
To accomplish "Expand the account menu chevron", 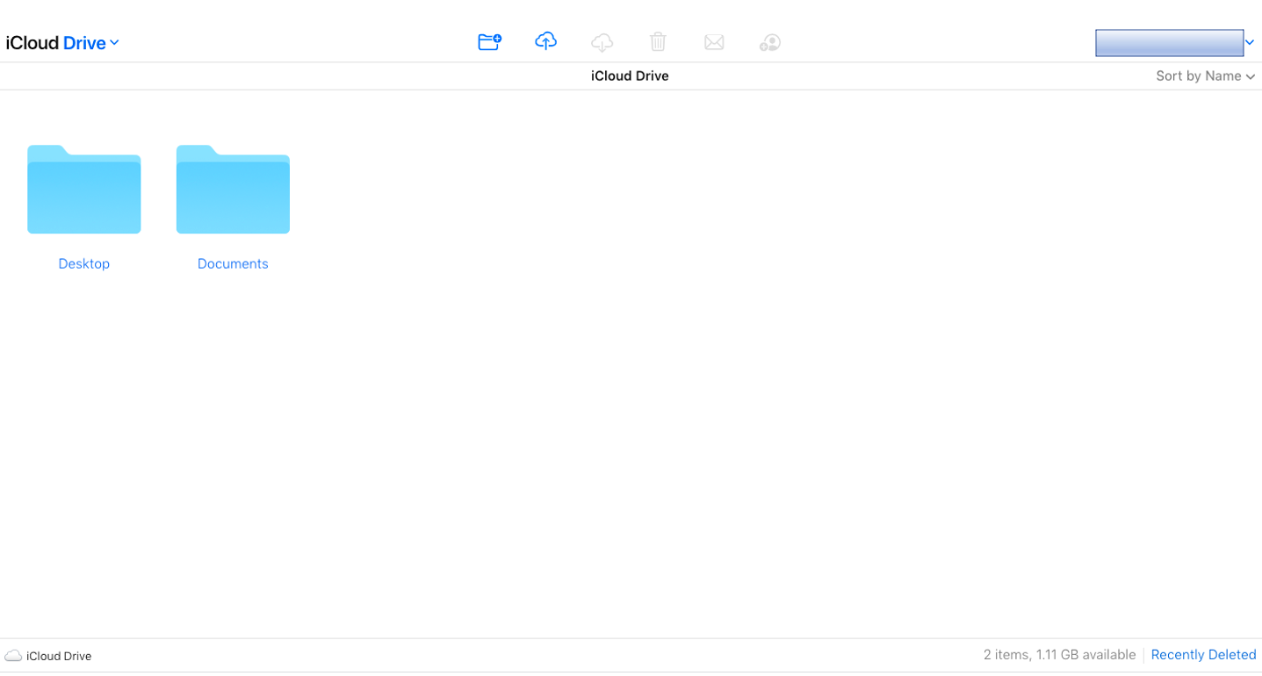I will (1250, 42).
